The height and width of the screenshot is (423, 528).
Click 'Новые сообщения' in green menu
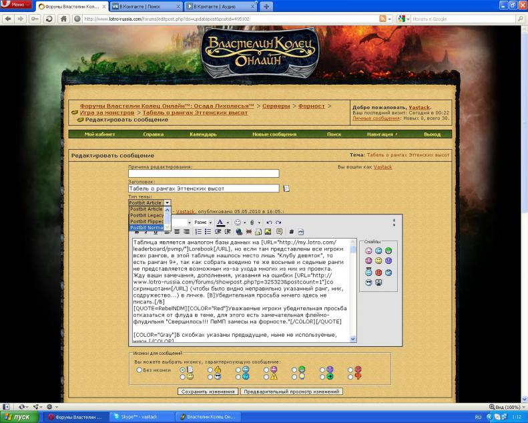(x=274, y=134)
